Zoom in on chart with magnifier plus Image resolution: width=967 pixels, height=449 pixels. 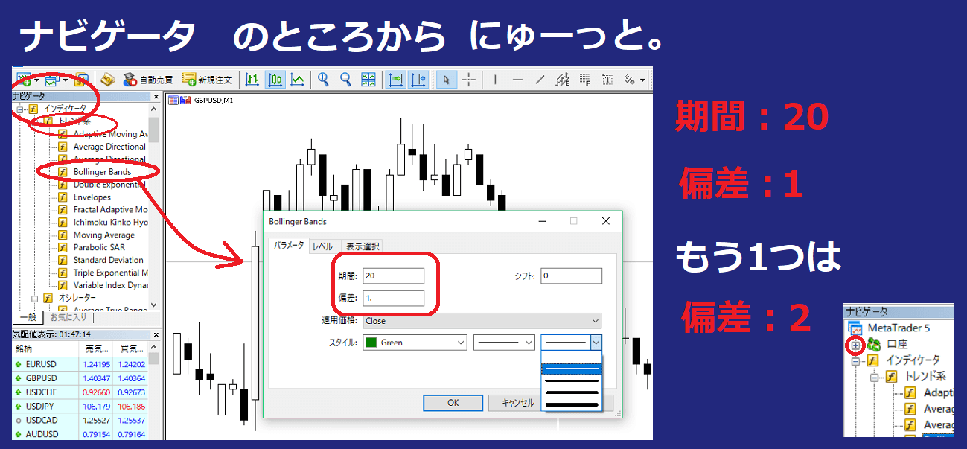[x=323, y=80]
